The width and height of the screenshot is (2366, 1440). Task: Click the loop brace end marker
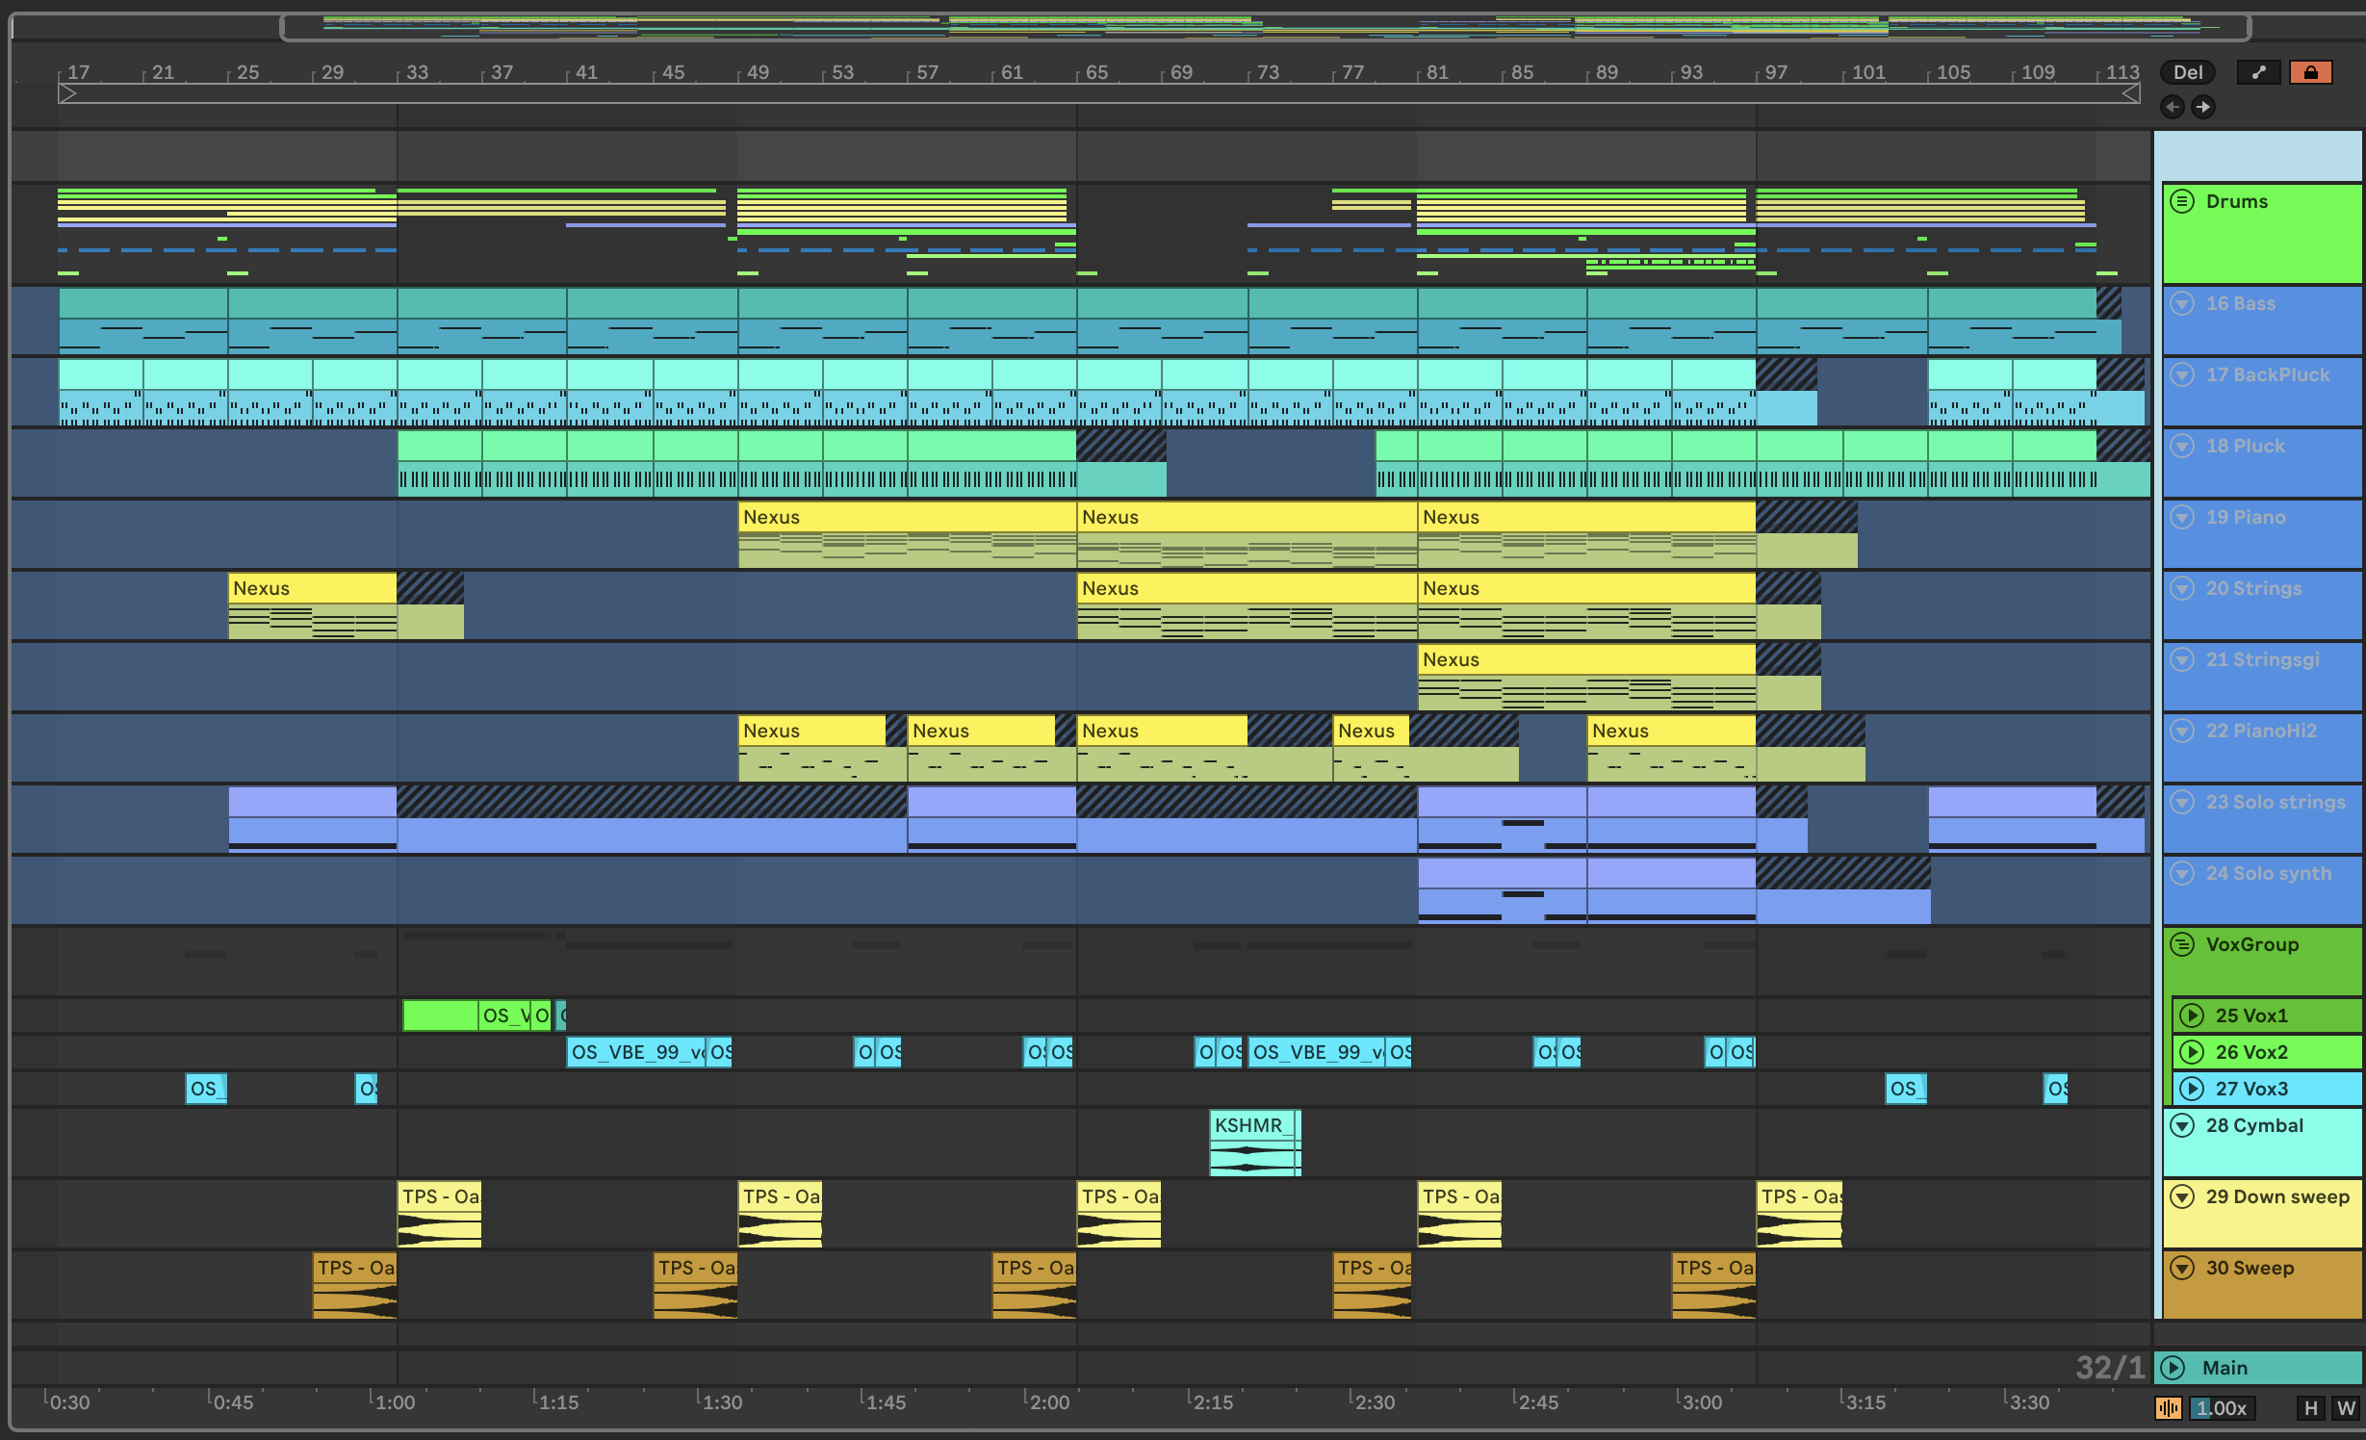click(2131, 93)
